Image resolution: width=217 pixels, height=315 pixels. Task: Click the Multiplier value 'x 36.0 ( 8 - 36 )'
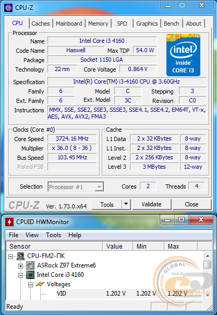click(72, 148)
